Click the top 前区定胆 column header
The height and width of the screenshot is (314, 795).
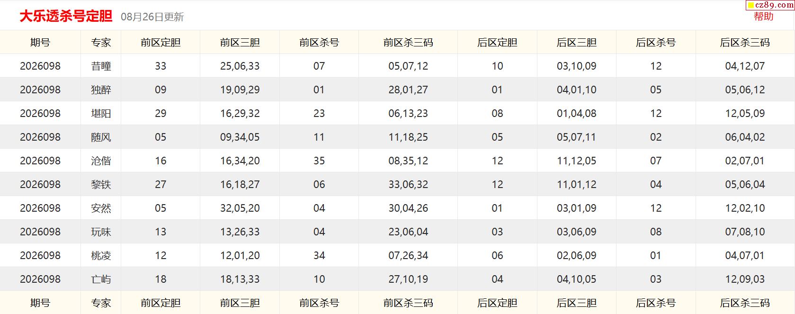coord(161,43)
